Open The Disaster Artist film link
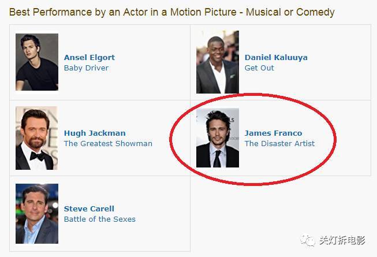Screen dimensions: 377x257 point(279,144)
